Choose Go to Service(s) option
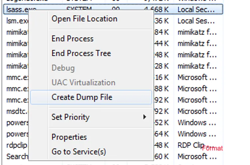250x165 pixels. pyautogui.click(x=79, y=152)
